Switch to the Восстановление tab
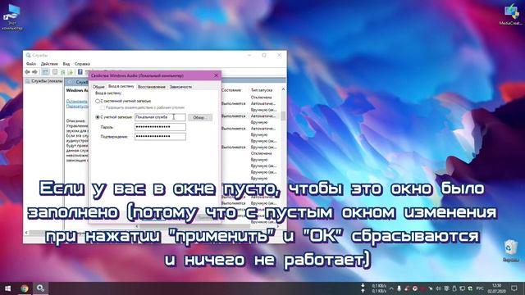The width and height of the screenshot is (525, 295). 152,87
